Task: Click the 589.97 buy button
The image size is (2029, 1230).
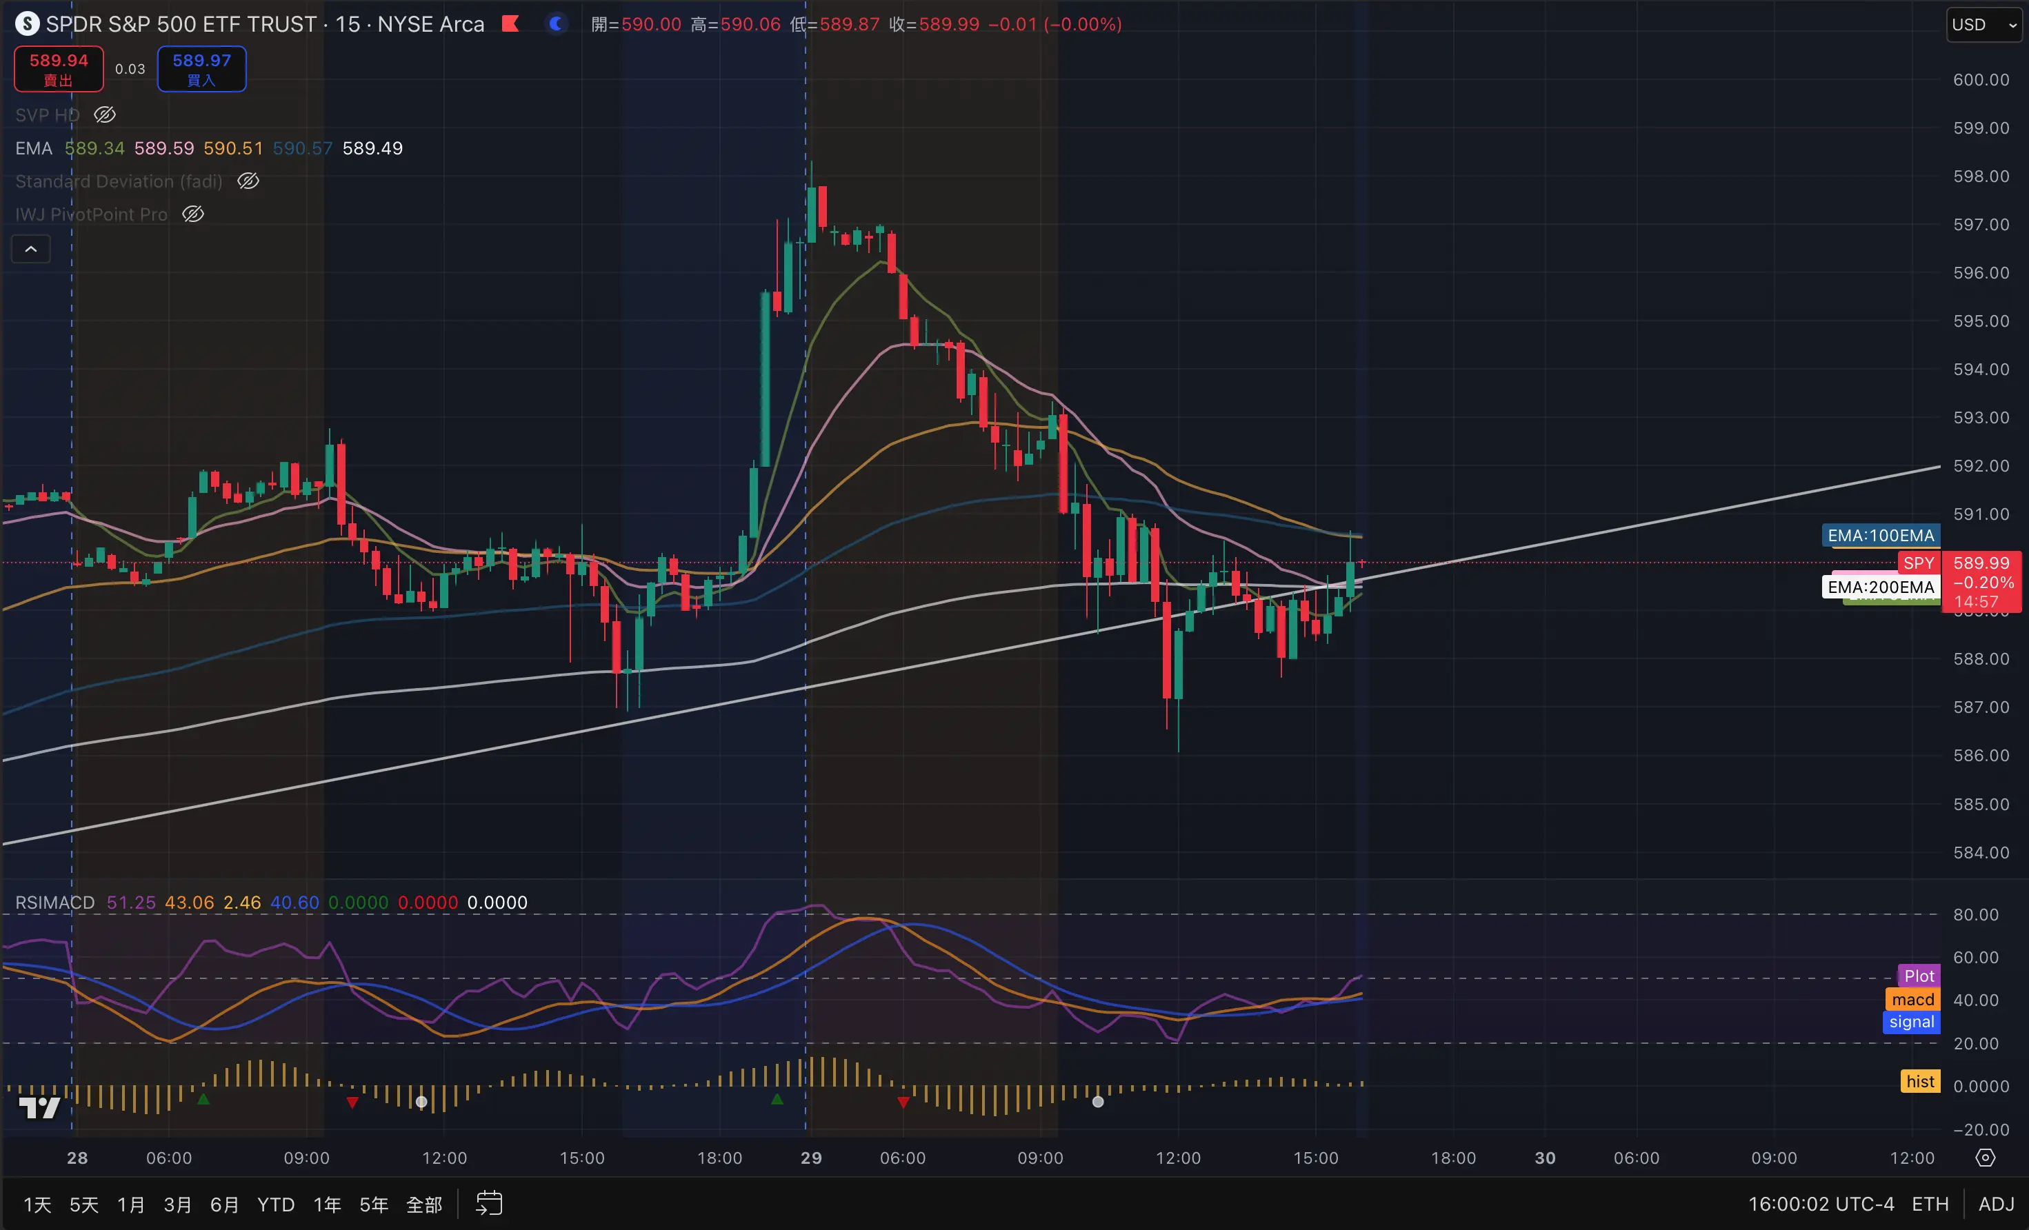Action: [x=202, y=69]
